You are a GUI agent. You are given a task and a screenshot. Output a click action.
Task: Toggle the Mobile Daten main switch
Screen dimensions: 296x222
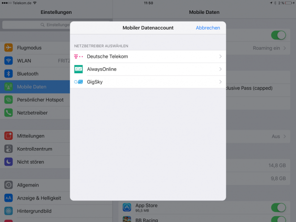(278, 35)
